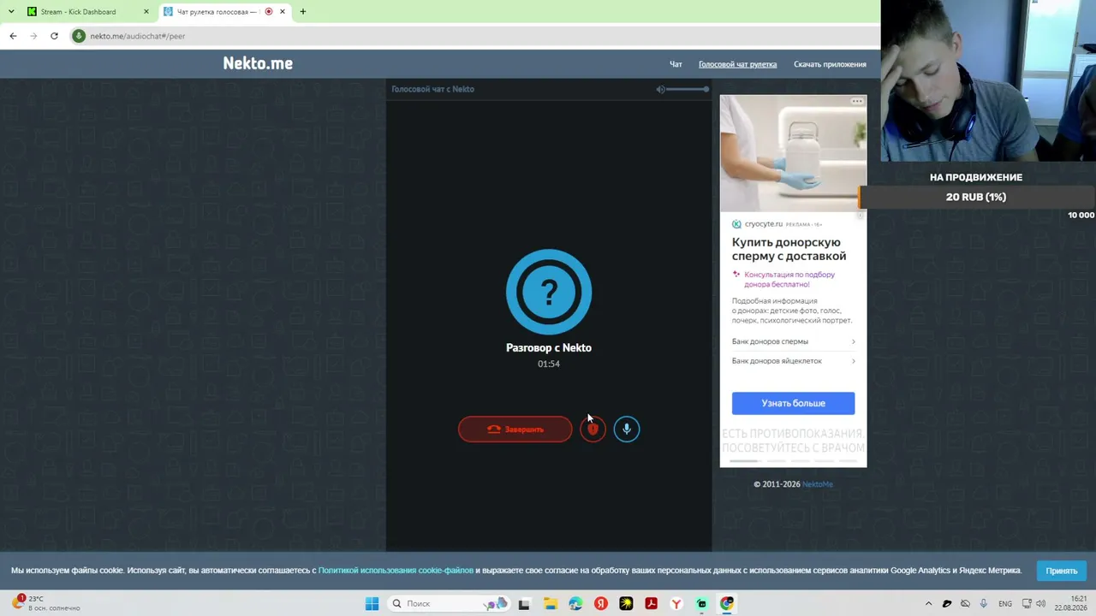
Task: Open a new browser tab
Action: pyautogui.click(x=302, y=12)
